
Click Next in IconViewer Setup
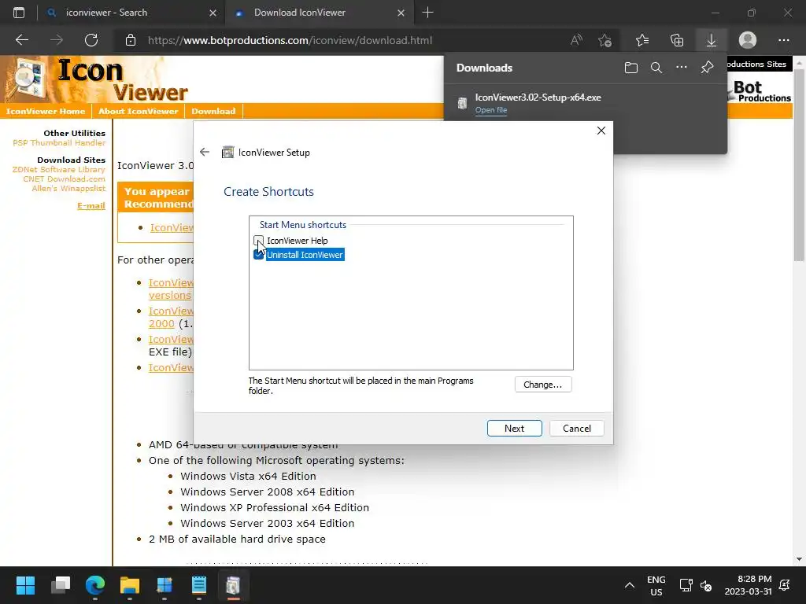514,429
